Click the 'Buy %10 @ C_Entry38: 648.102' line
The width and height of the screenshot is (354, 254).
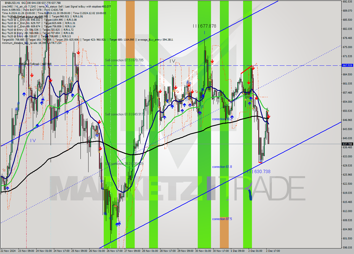point(39,20)
